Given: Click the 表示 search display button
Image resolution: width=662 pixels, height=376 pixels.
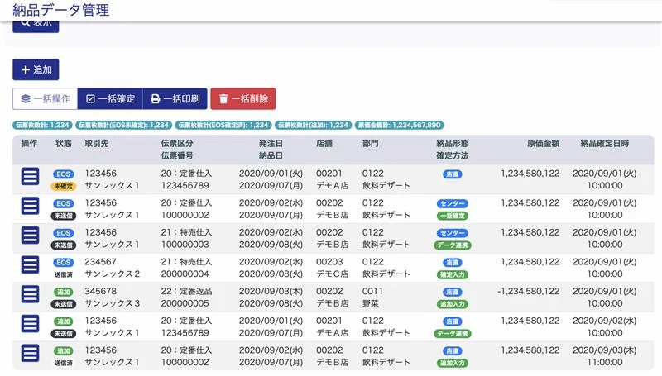Looking at the screenshot, I should click(x=36, y=22).
